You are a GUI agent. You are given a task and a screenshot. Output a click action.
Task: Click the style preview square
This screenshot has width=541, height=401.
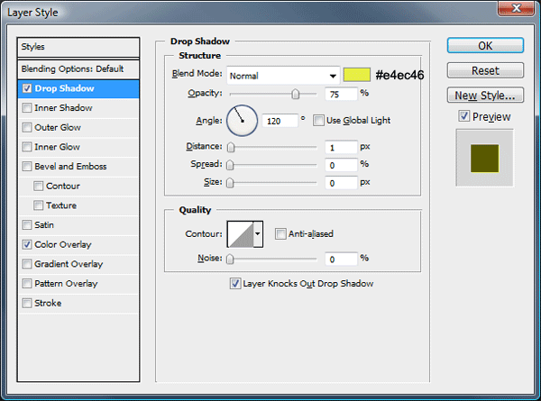coord(484,159)
